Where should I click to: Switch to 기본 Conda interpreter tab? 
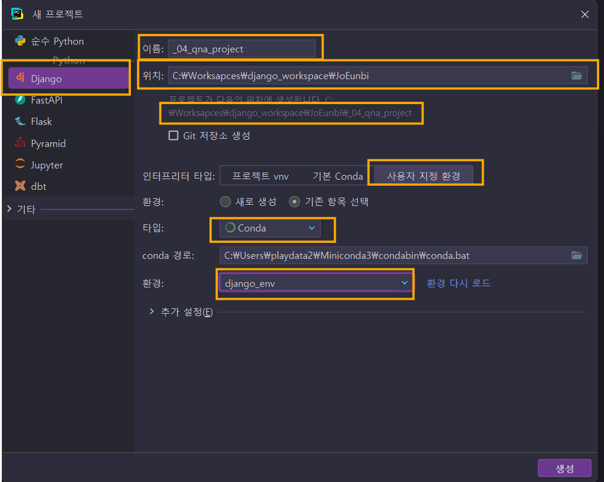(x=337, y=176)
